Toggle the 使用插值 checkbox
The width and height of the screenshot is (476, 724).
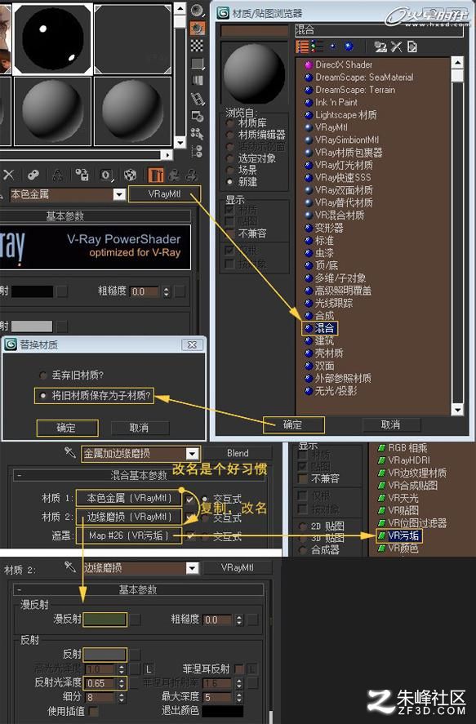tap(93, 711)
